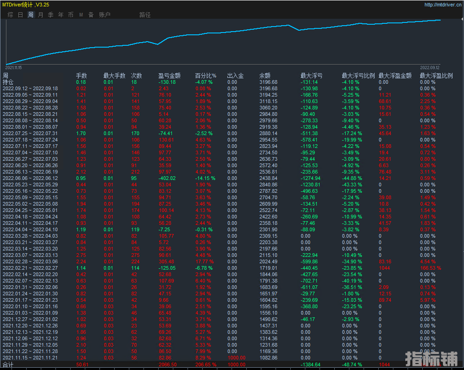Click the -1384.64 total max floating loss
The height and width of the screenshot is (370, 464).
[310, 365]
